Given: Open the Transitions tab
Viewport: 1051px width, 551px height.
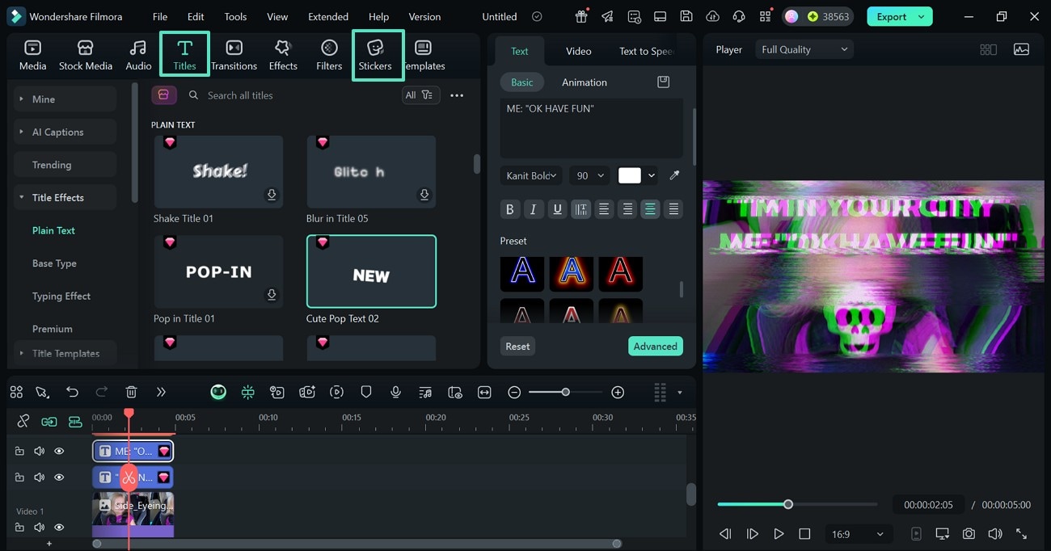Looking at the screenshot, I should point(234,55).
